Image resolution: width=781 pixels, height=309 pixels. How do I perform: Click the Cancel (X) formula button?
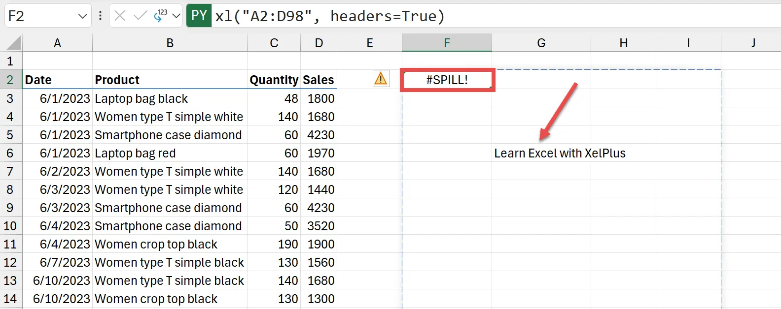click(120, 16)
